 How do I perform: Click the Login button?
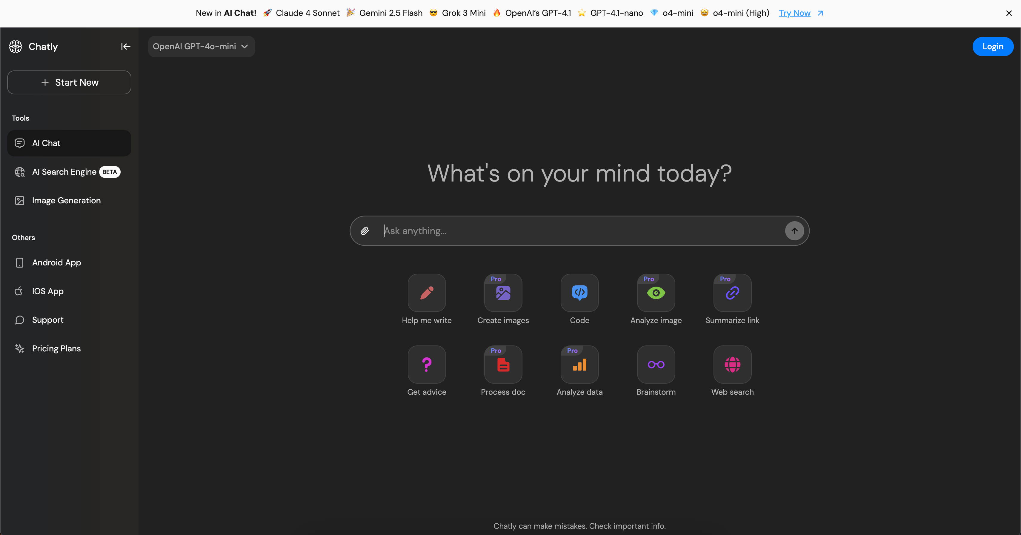(993, 46)
